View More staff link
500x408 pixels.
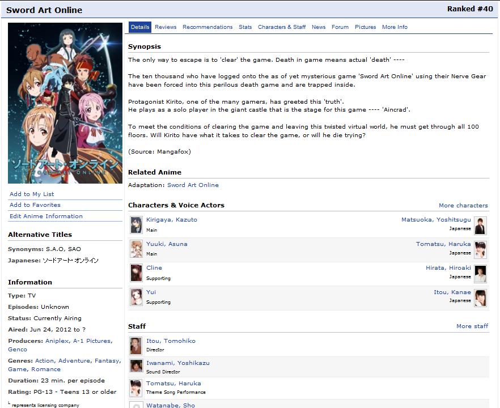[x=472, y=326]
